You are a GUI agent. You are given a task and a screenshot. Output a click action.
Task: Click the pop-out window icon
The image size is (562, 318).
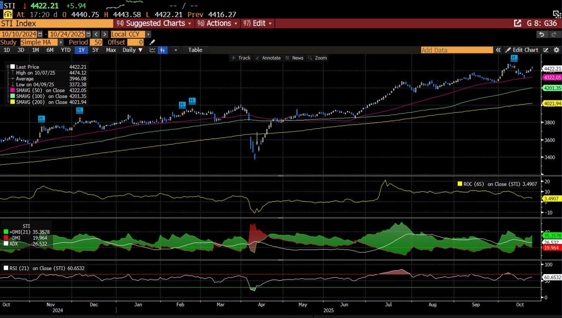pos(517,23)
